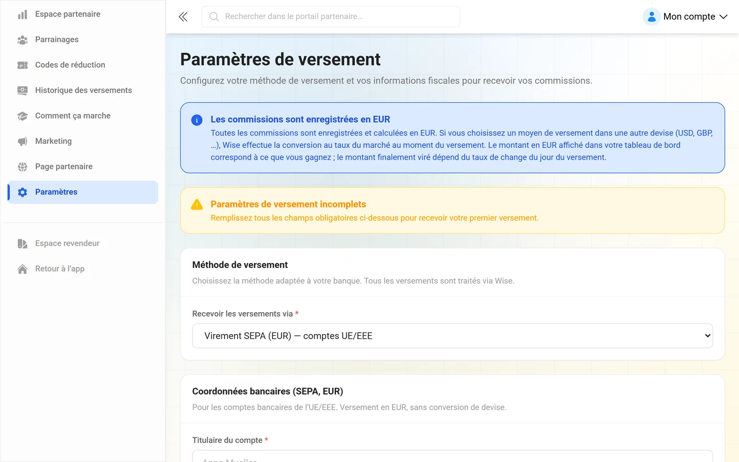Click the Marketing megaphone icon
This screenshot has height=462, width=739.
[x=23, y=141]
